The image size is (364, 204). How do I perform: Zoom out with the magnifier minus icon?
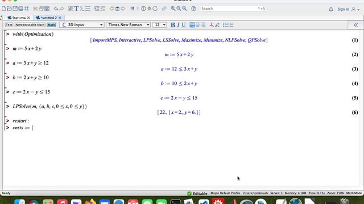pyautogui.click(x=179, y=8)
